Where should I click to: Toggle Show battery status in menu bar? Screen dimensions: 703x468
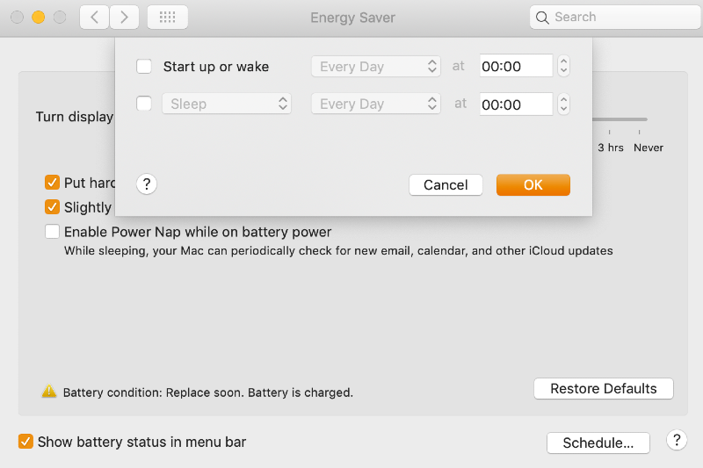pos(26,441)
